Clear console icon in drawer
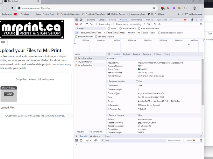213x159 pixels. click(81, 141)
